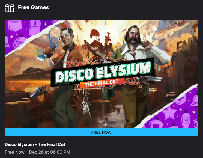The height and width of the screenshot is (158, 203).
Task: Click the Free Games heading
Action: pyautogui.click(x=34, y=8)
